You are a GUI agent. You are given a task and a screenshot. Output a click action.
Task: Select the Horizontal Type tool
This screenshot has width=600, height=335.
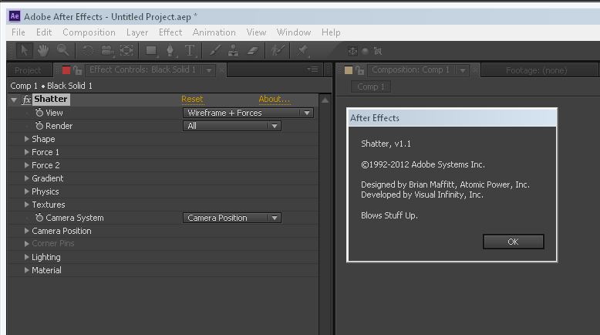tap(190, 50)
